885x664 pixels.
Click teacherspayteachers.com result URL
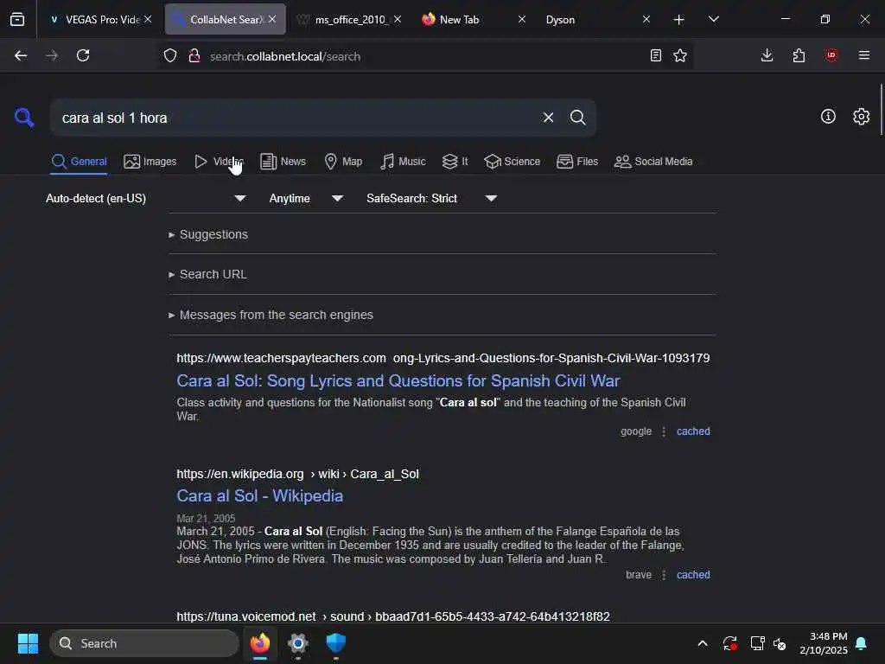[x=443, y=358]
